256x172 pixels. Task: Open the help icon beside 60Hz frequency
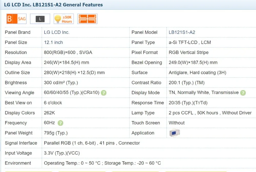pos(60,123)
